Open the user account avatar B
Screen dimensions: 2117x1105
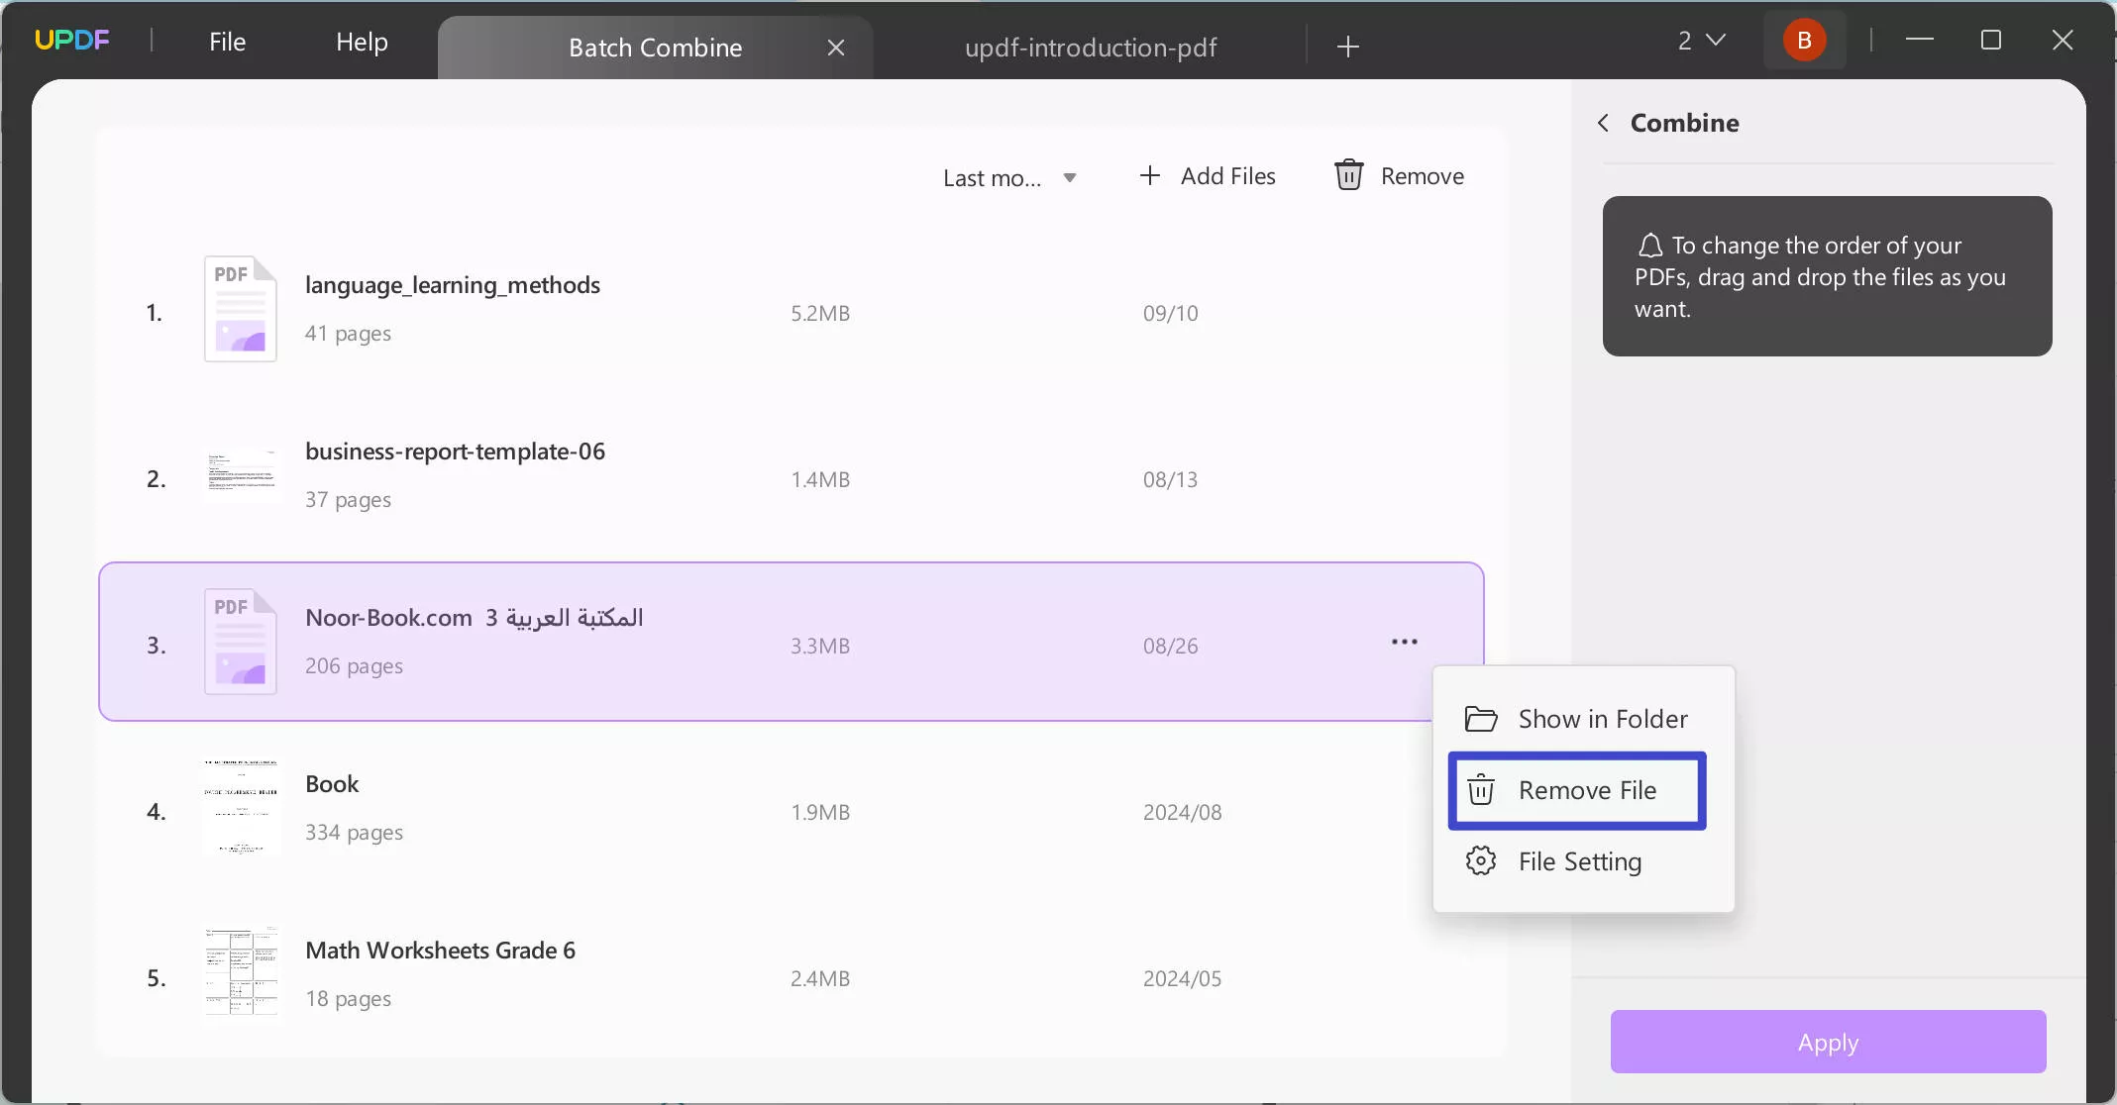pos(1804,41)
